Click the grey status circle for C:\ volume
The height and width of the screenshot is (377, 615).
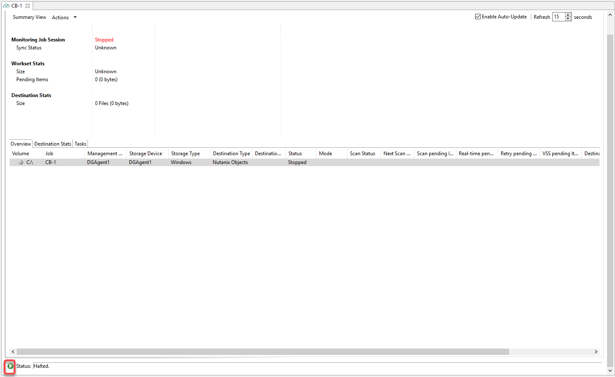(21, 162)
